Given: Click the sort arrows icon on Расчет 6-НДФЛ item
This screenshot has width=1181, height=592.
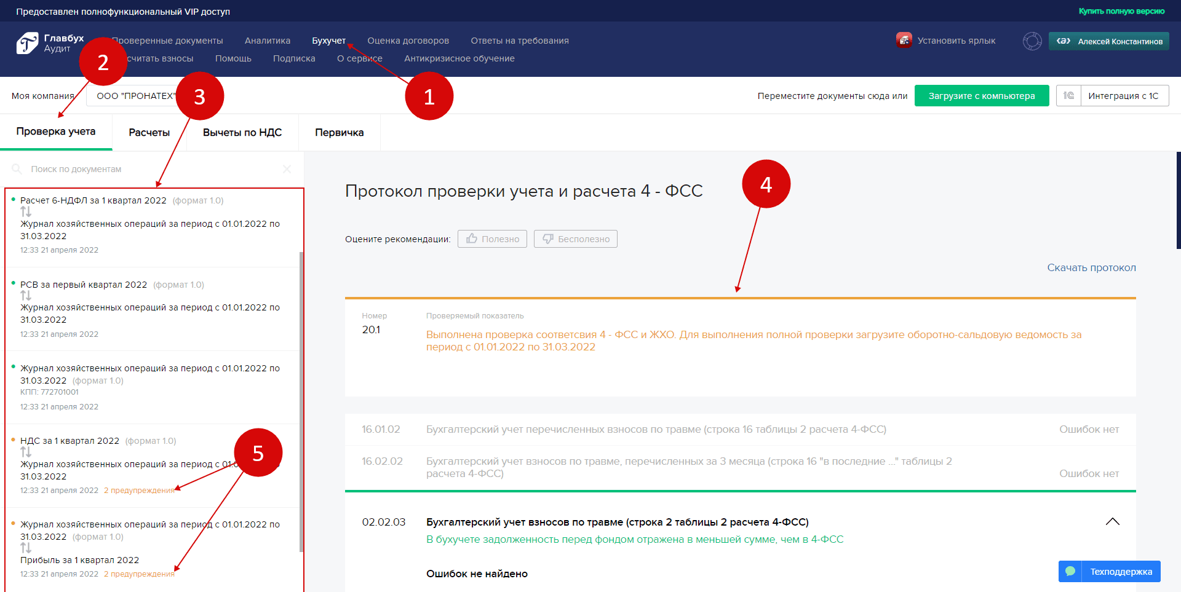Looking at the screenshot, I should (x=27, y=211).
